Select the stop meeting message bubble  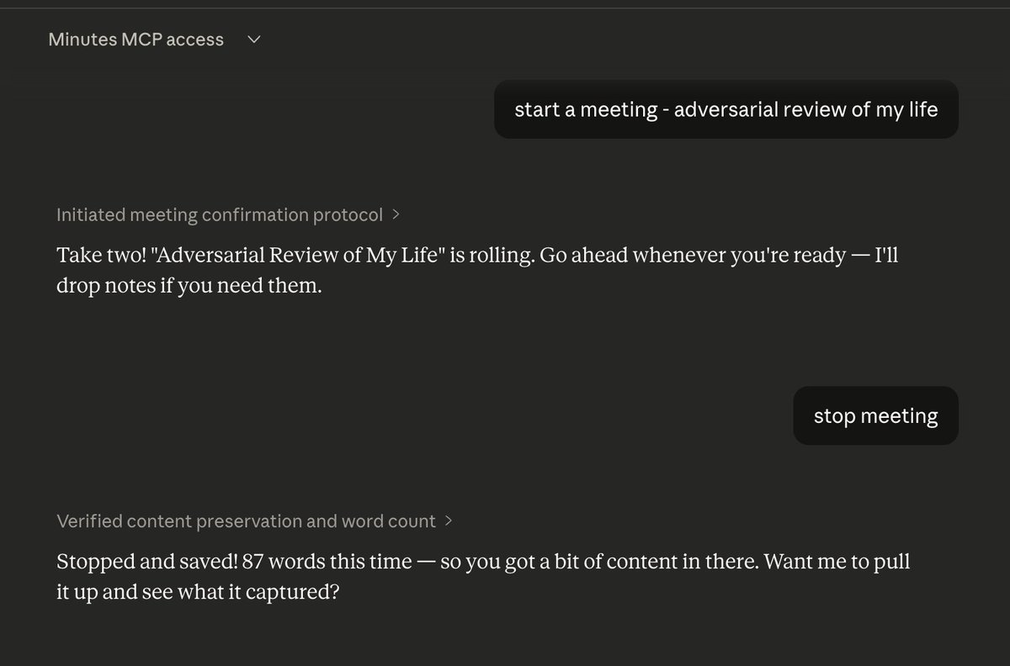point(875,415)
